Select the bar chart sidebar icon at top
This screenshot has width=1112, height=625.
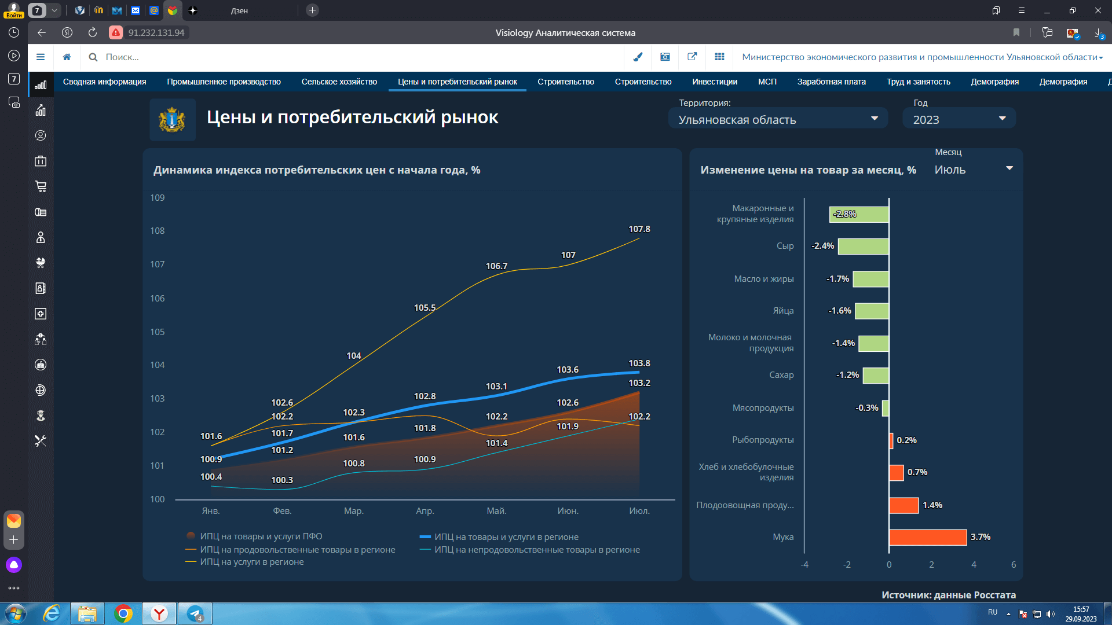[x=41, y=84]
